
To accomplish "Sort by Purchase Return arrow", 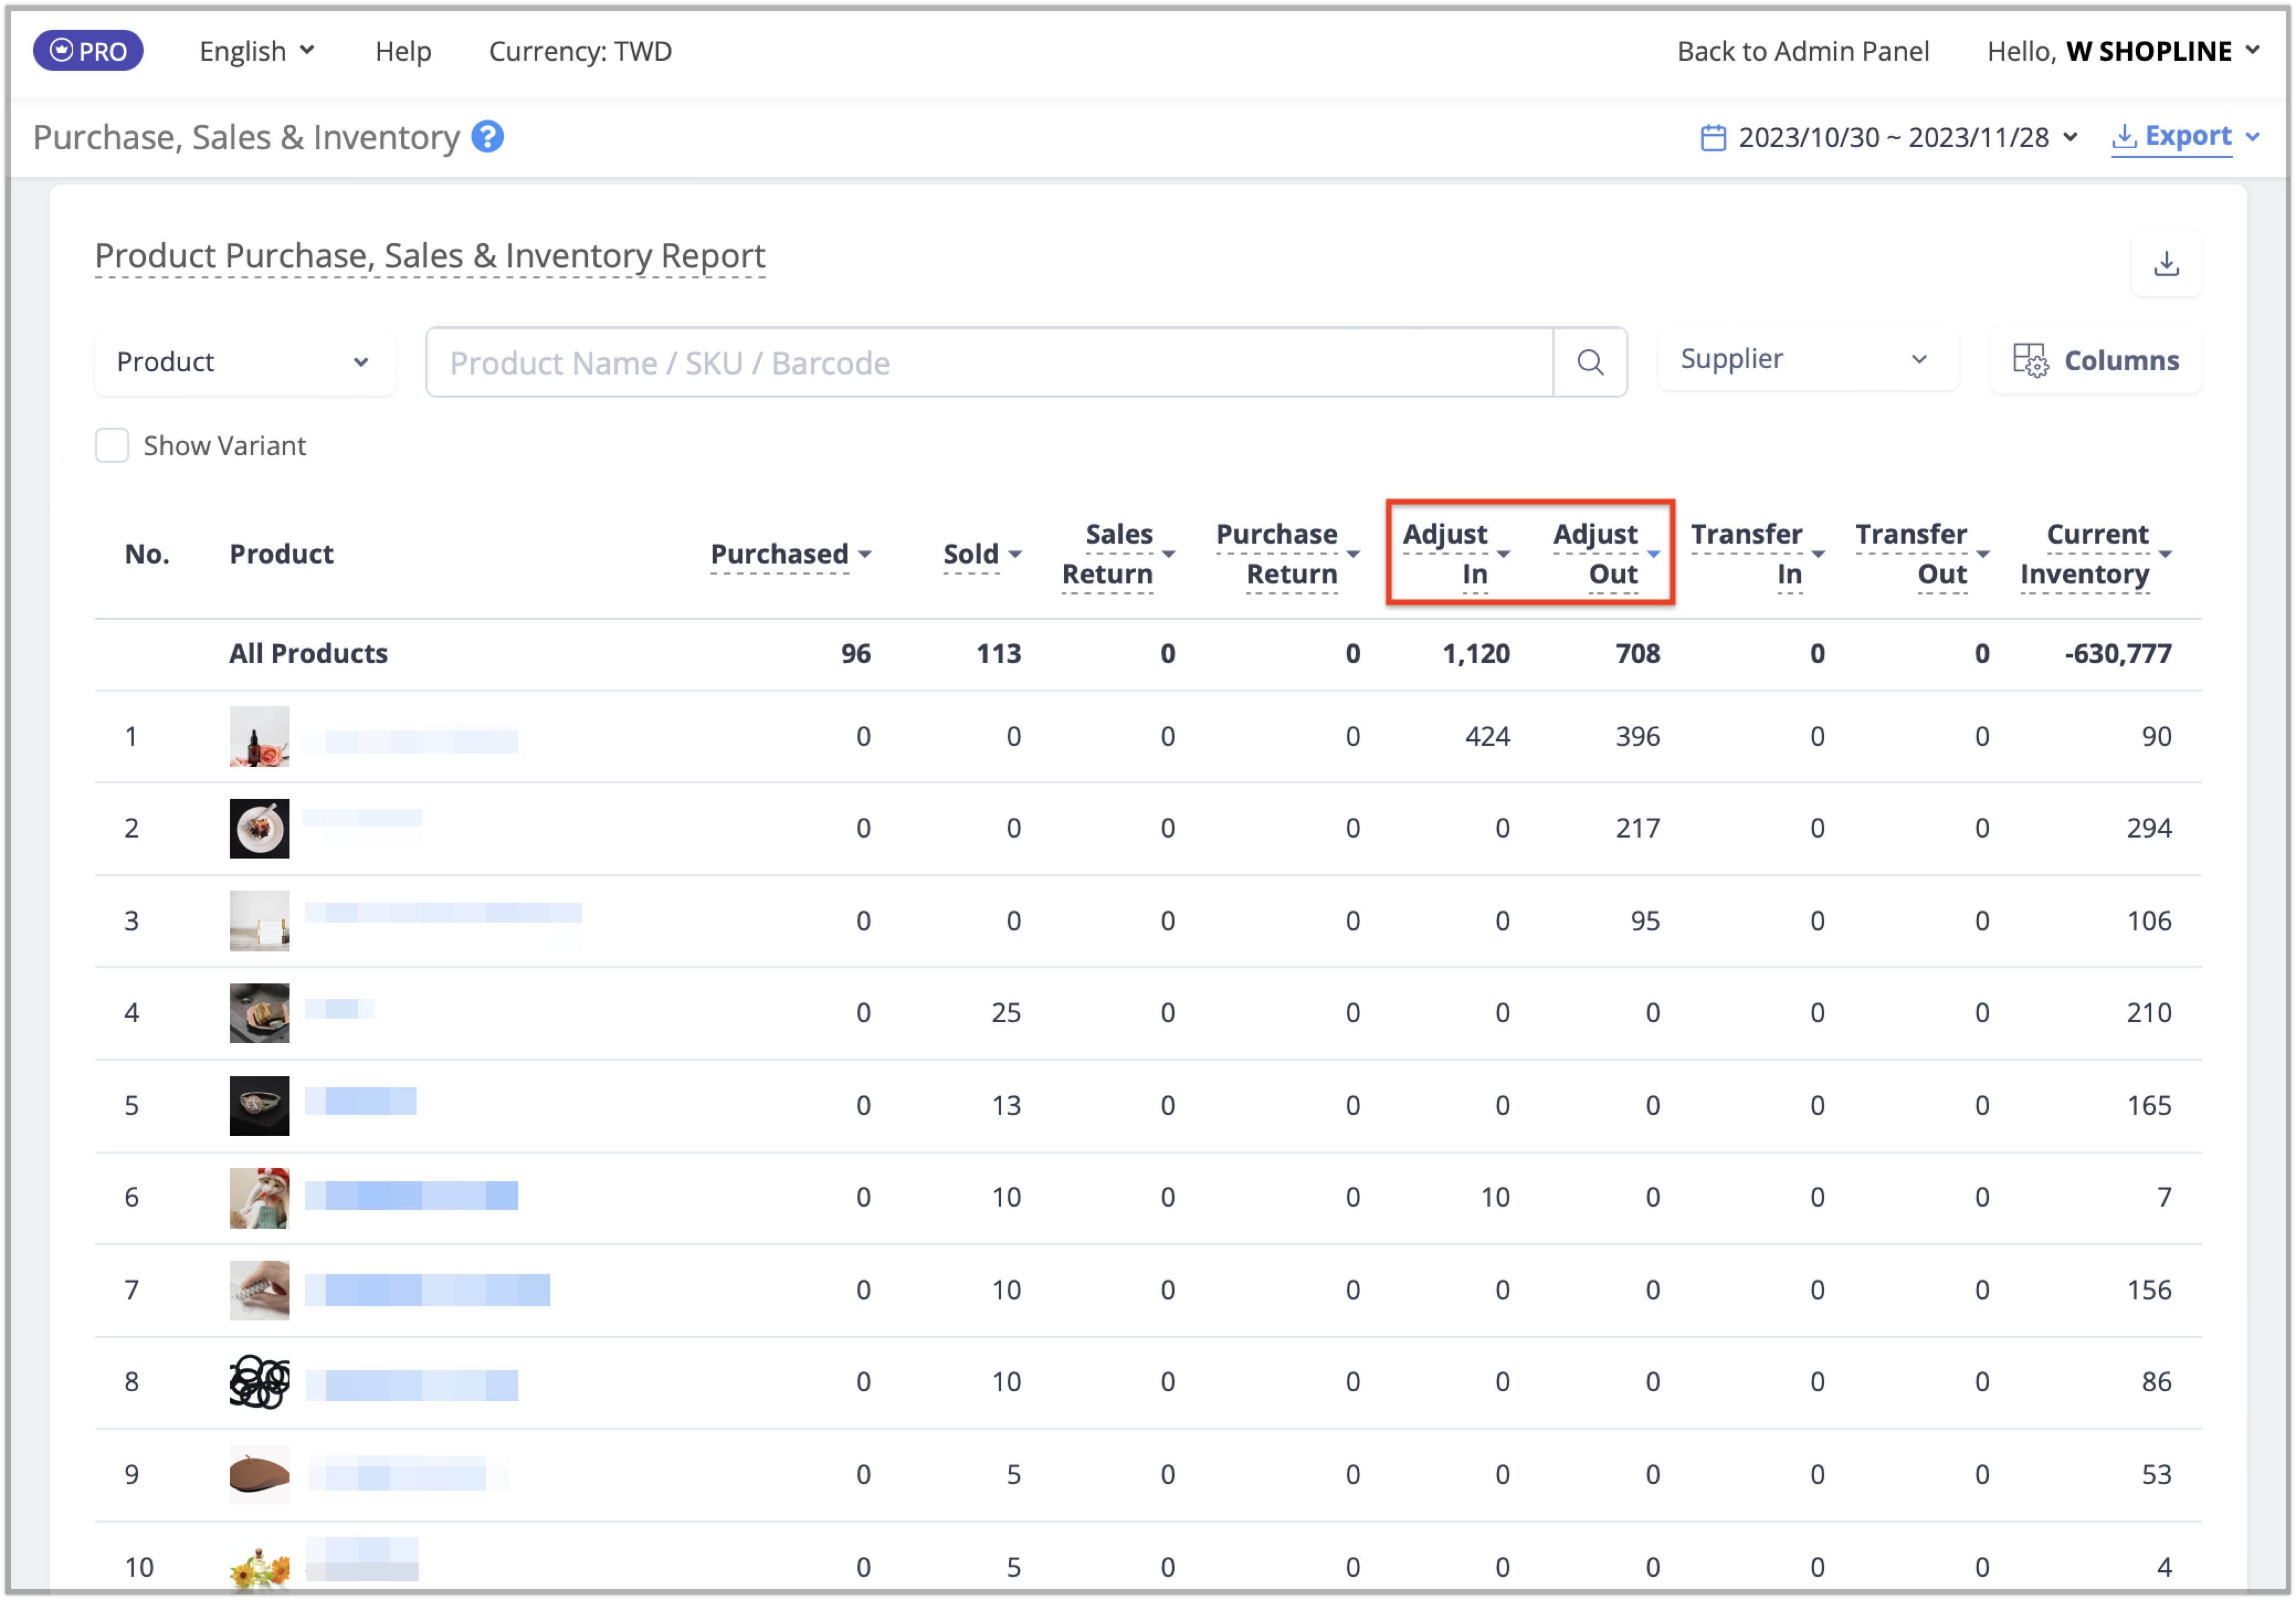I will tap(1353, 554).
